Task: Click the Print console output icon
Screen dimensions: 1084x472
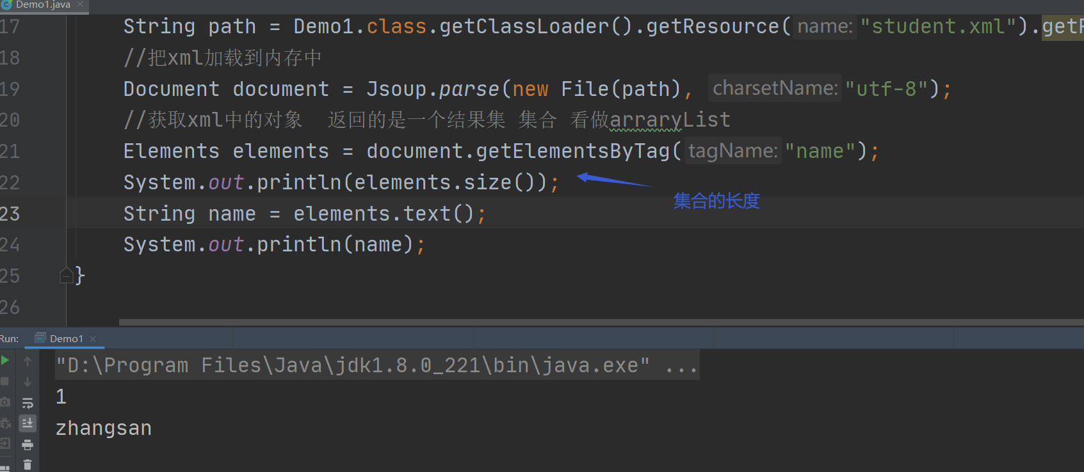Action: [x=28, y=444]
